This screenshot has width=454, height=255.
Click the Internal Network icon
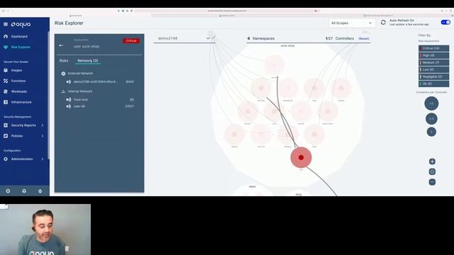click(63, 91)
